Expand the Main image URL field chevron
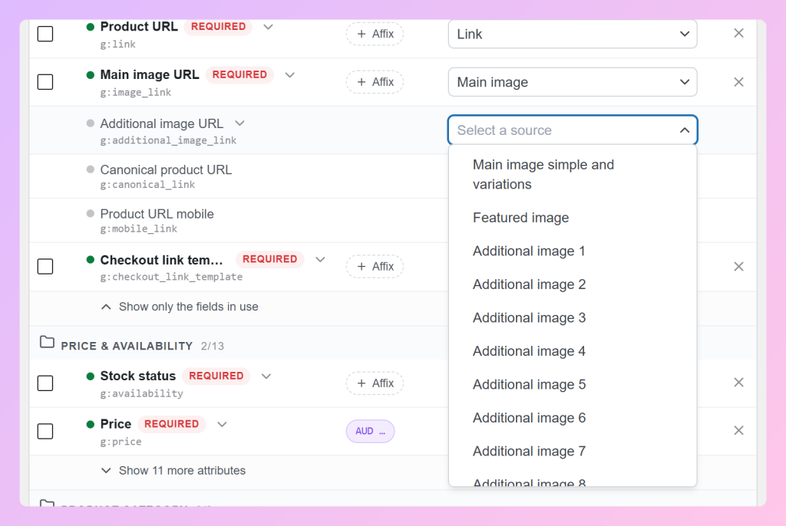The width and height of the screenshot is (786, 526). [x=289, y=75]
